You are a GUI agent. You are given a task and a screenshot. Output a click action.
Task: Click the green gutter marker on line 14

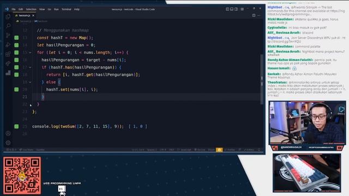tap(16, 45)
